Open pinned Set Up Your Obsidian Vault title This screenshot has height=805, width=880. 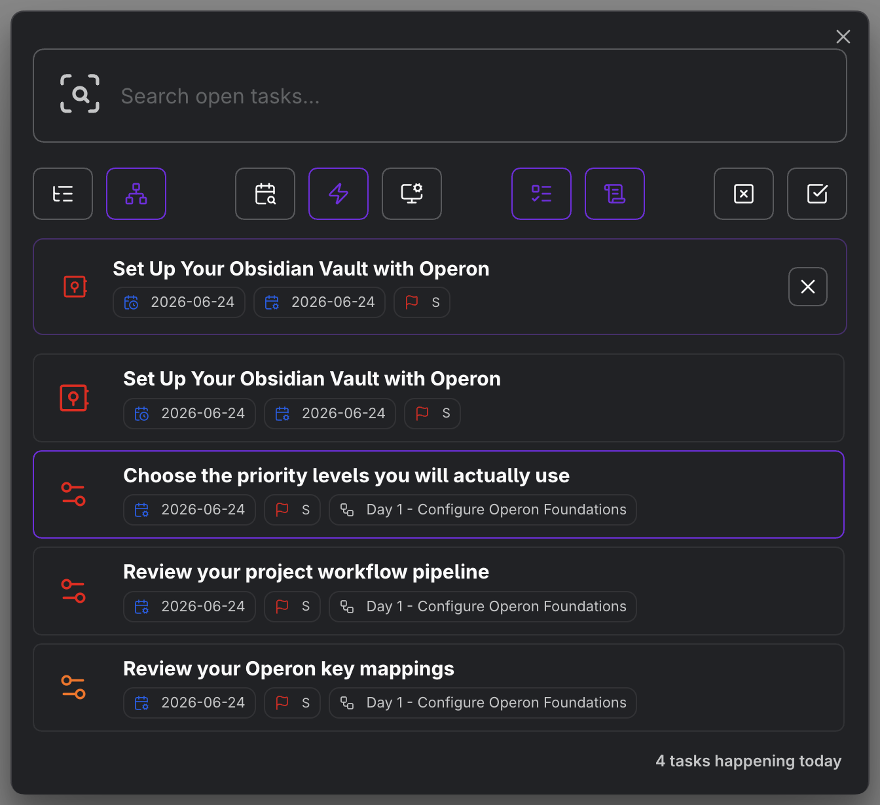(301, 269)
